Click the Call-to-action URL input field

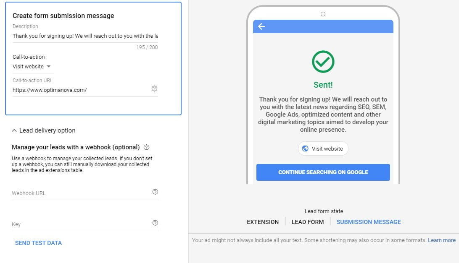pyautogui.click(x=81, y=90)
